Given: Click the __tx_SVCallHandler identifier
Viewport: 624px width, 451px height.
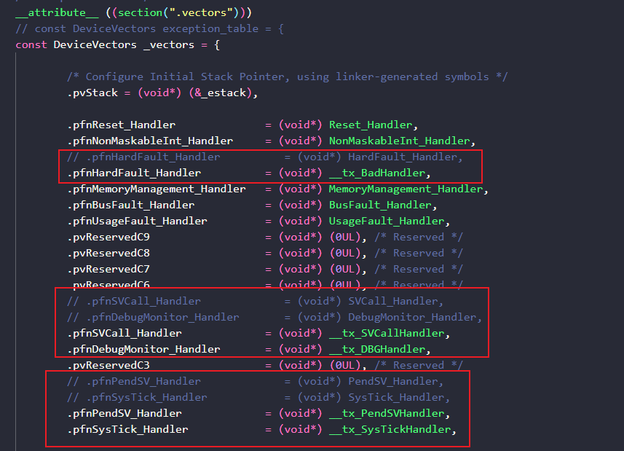Looking at the screenshot, I should coord(387,333).
